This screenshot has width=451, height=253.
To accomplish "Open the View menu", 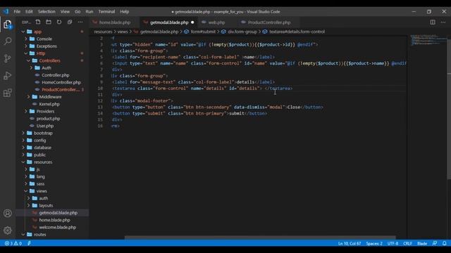I will click(x=65, y=11).
